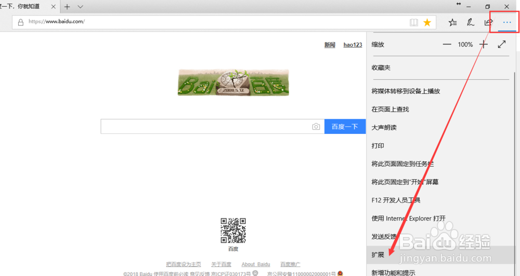The image size is (520, 276).
Task: Click the lock icon in address bar
Action: tap(21, 22)
